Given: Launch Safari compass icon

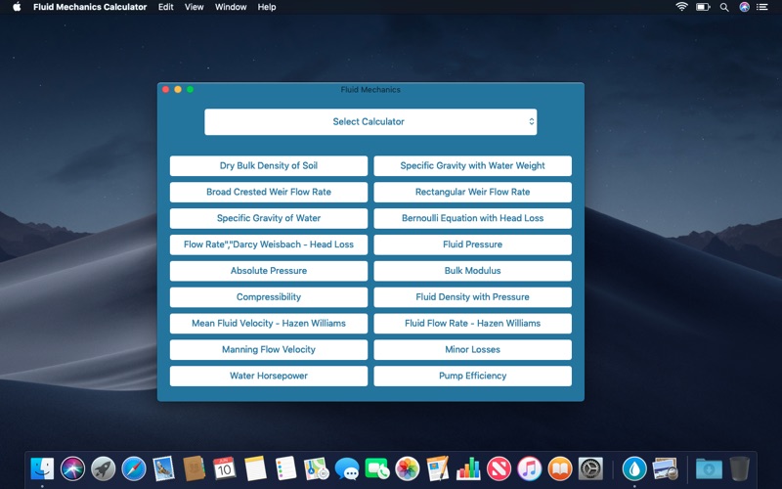Looking at the screenshot, I should click(134, 468).
